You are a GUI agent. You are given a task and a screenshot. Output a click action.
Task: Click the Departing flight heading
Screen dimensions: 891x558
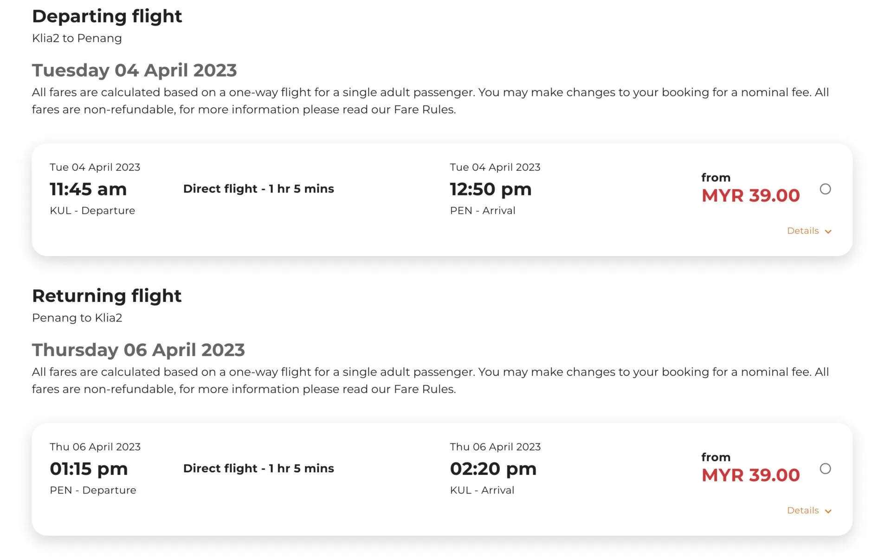pos(107,16)
